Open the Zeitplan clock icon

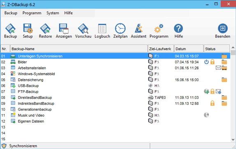(x=120, y=28)
